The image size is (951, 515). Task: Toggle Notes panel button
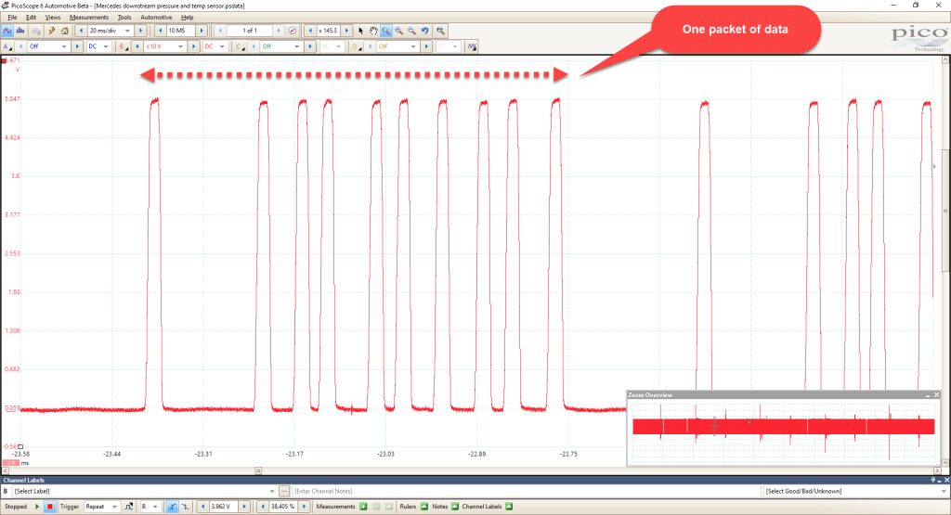(455, 507)
